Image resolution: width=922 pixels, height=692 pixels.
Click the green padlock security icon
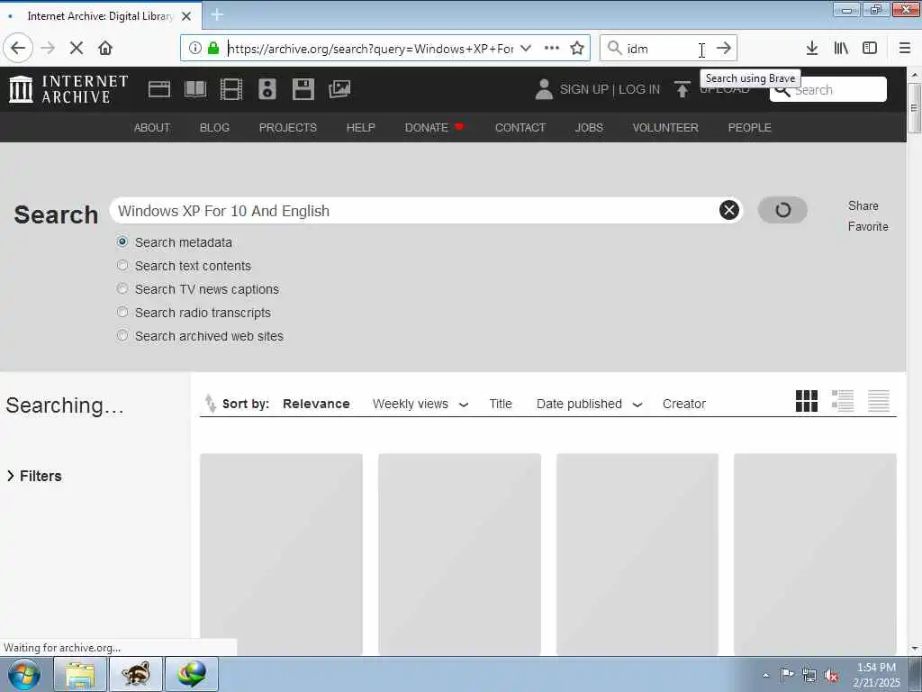click(213, 48)
